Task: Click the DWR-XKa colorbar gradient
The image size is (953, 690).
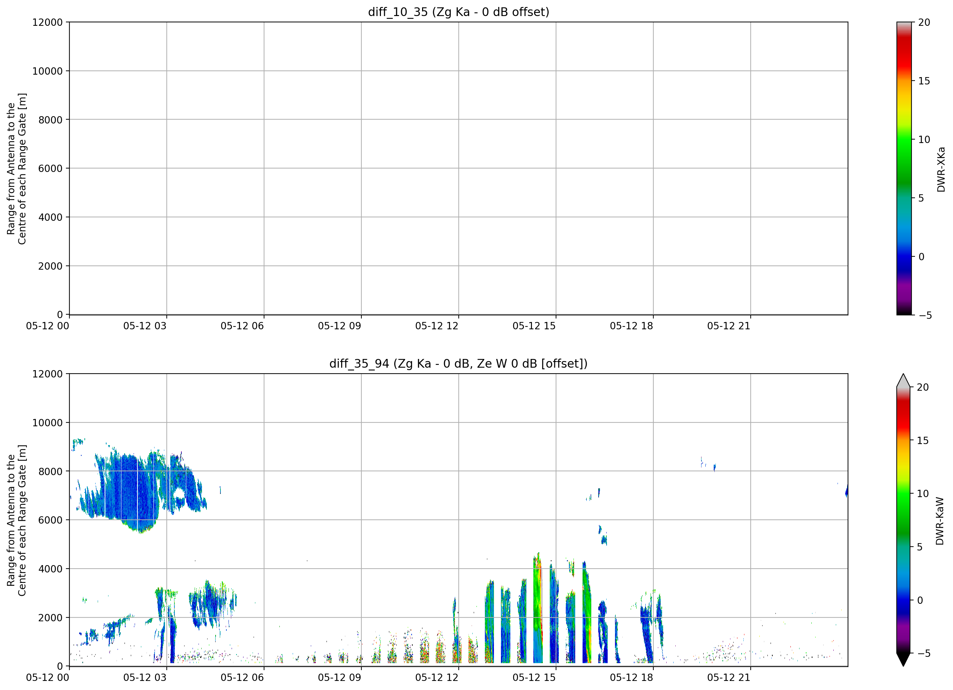Action: (x=904, y=168)
